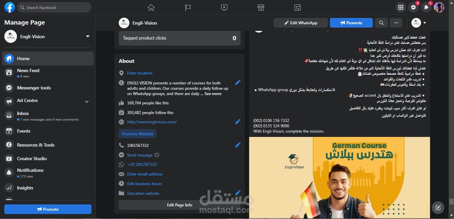This screenshot has height=219, width=454.
Task: Open the Pages flag icon in top navigation
Action: coord(188,7)
